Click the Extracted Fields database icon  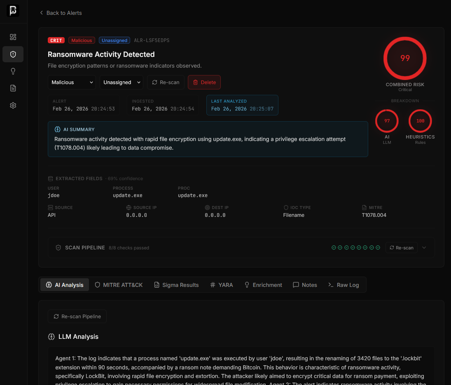pyautogui.click(x=50, y=179)
